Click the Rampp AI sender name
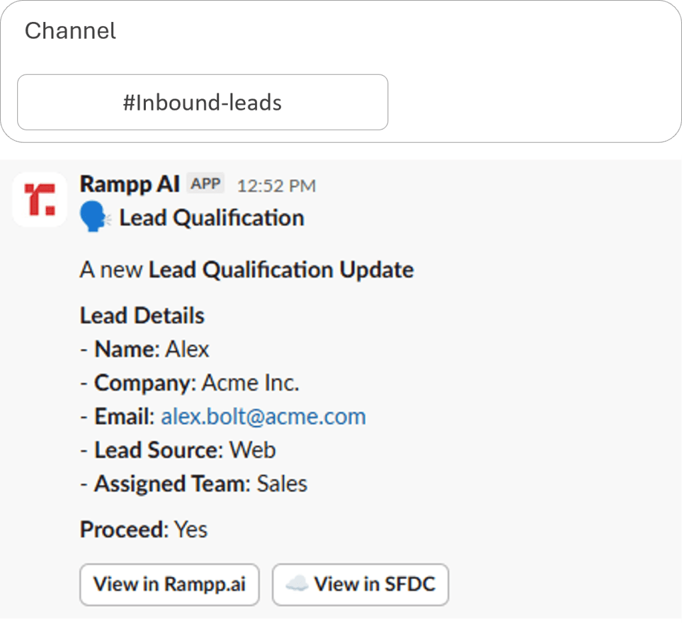 pyautogui.click(x=130, y=184)
